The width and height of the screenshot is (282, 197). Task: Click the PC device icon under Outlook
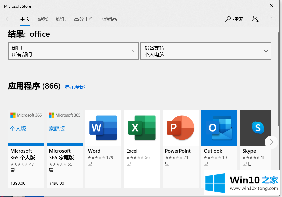point(206,164)
